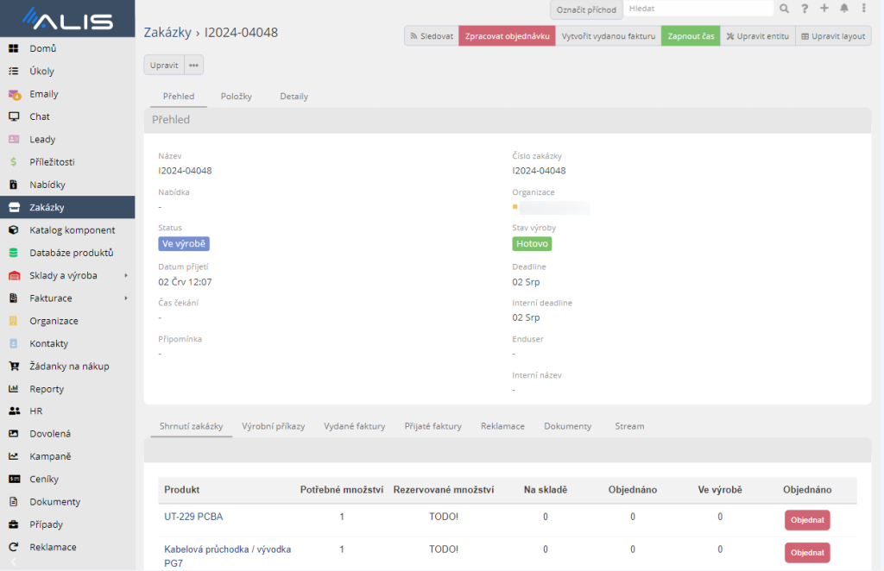This screenshot has width=884, height=571.
Task: Open Databáze produktů in sidebar
Action: [71, 253]
